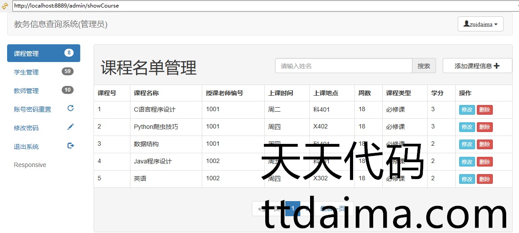Click 删除 for Java程序设计 course
This screenshot has height=233, width=519.
[484, 162]
